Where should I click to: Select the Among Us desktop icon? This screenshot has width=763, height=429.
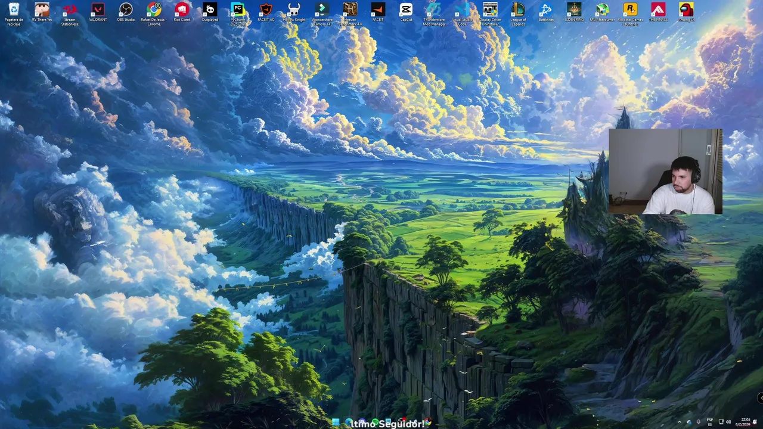(x=686, y=13)
